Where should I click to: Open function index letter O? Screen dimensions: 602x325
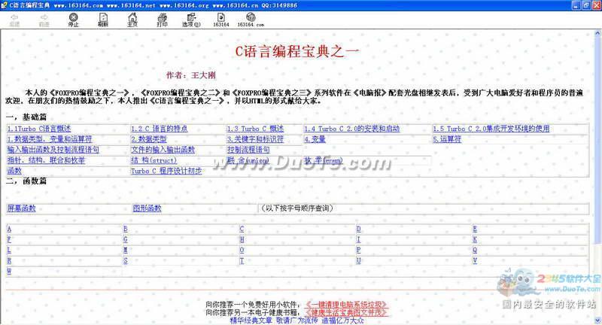click(242, 251)
